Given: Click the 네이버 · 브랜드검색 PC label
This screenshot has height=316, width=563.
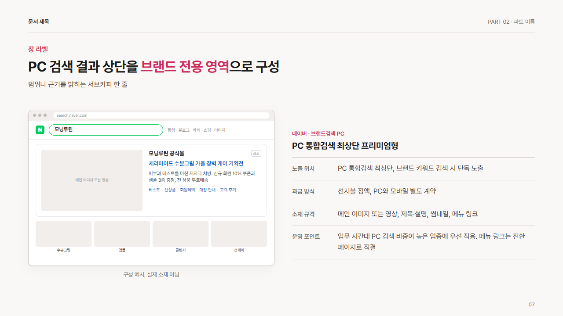Looking at the screenshot, I should click(x=318, y=133).
